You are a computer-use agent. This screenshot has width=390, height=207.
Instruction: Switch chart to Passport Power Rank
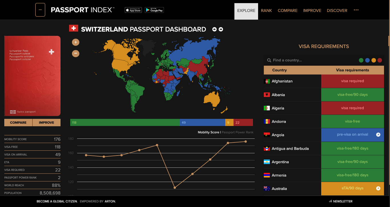(237, 132)
